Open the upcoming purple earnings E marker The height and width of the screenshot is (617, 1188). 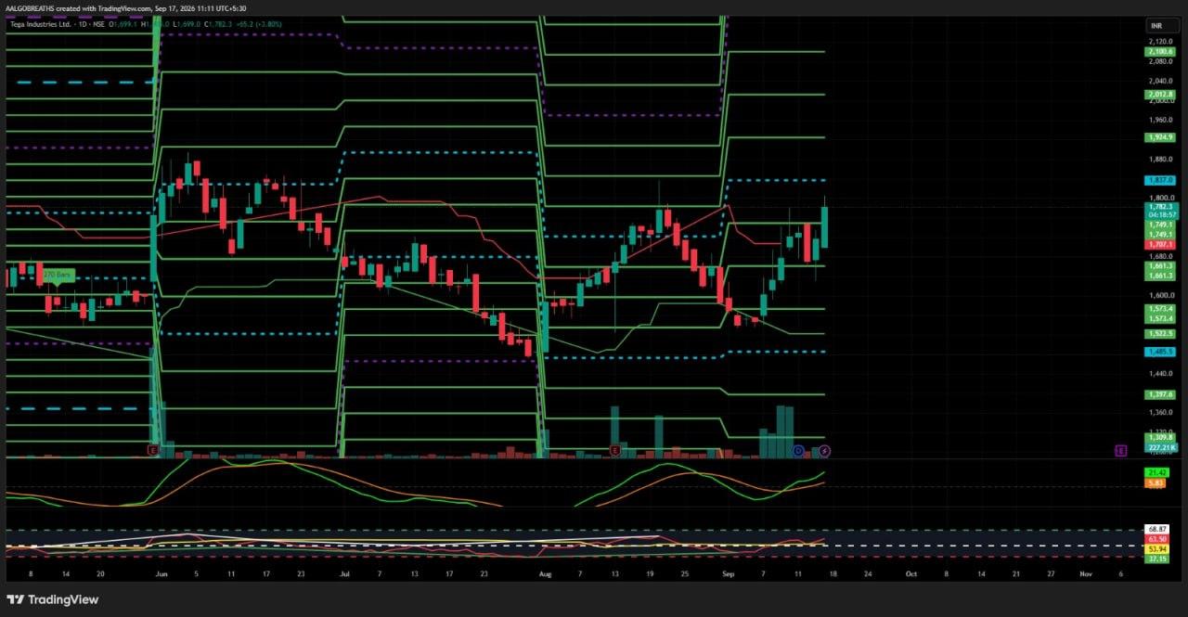(1121, 450)
